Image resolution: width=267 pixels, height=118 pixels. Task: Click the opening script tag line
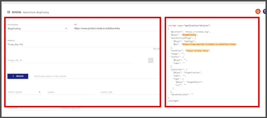click(x=189, y=26)
